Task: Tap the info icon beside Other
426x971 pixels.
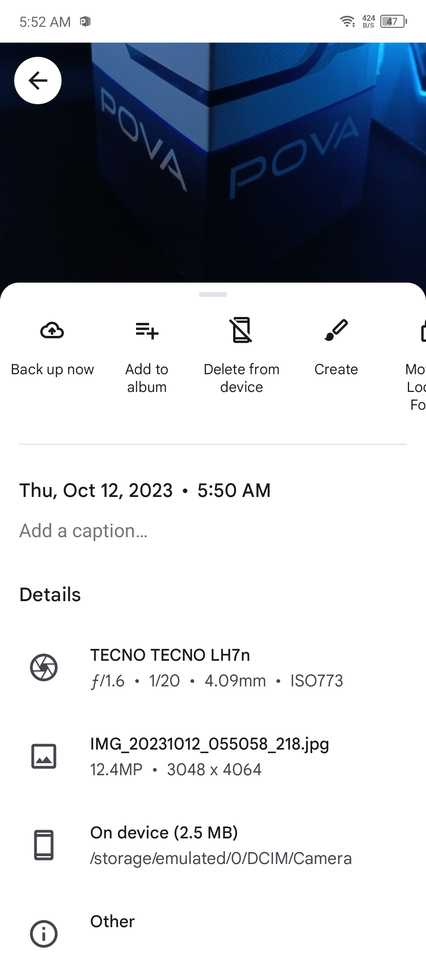Action: [x=44, y=934]
